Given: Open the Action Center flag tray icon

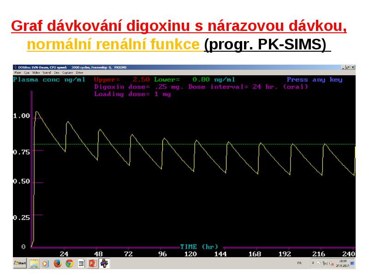Looking at the screenshot, I should (319, 263).
